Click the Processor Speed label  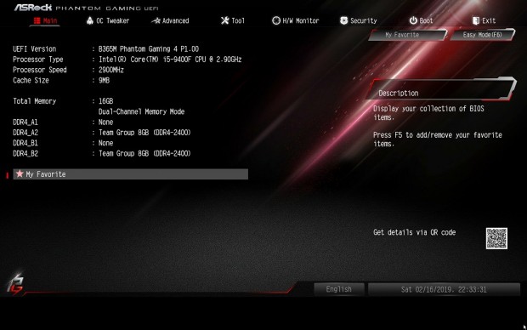pyautogui.click(x=40, y=70)
